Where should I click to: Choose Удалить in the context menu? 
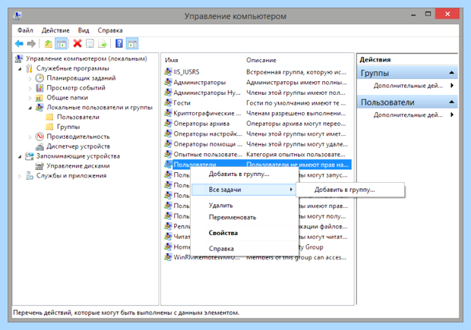[243, 206]
